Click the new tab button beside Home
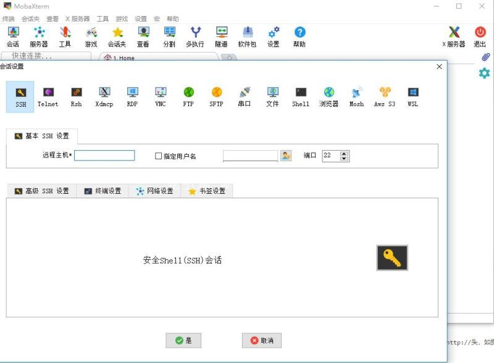This screenshot has width=494, height=363. point(229,57)
